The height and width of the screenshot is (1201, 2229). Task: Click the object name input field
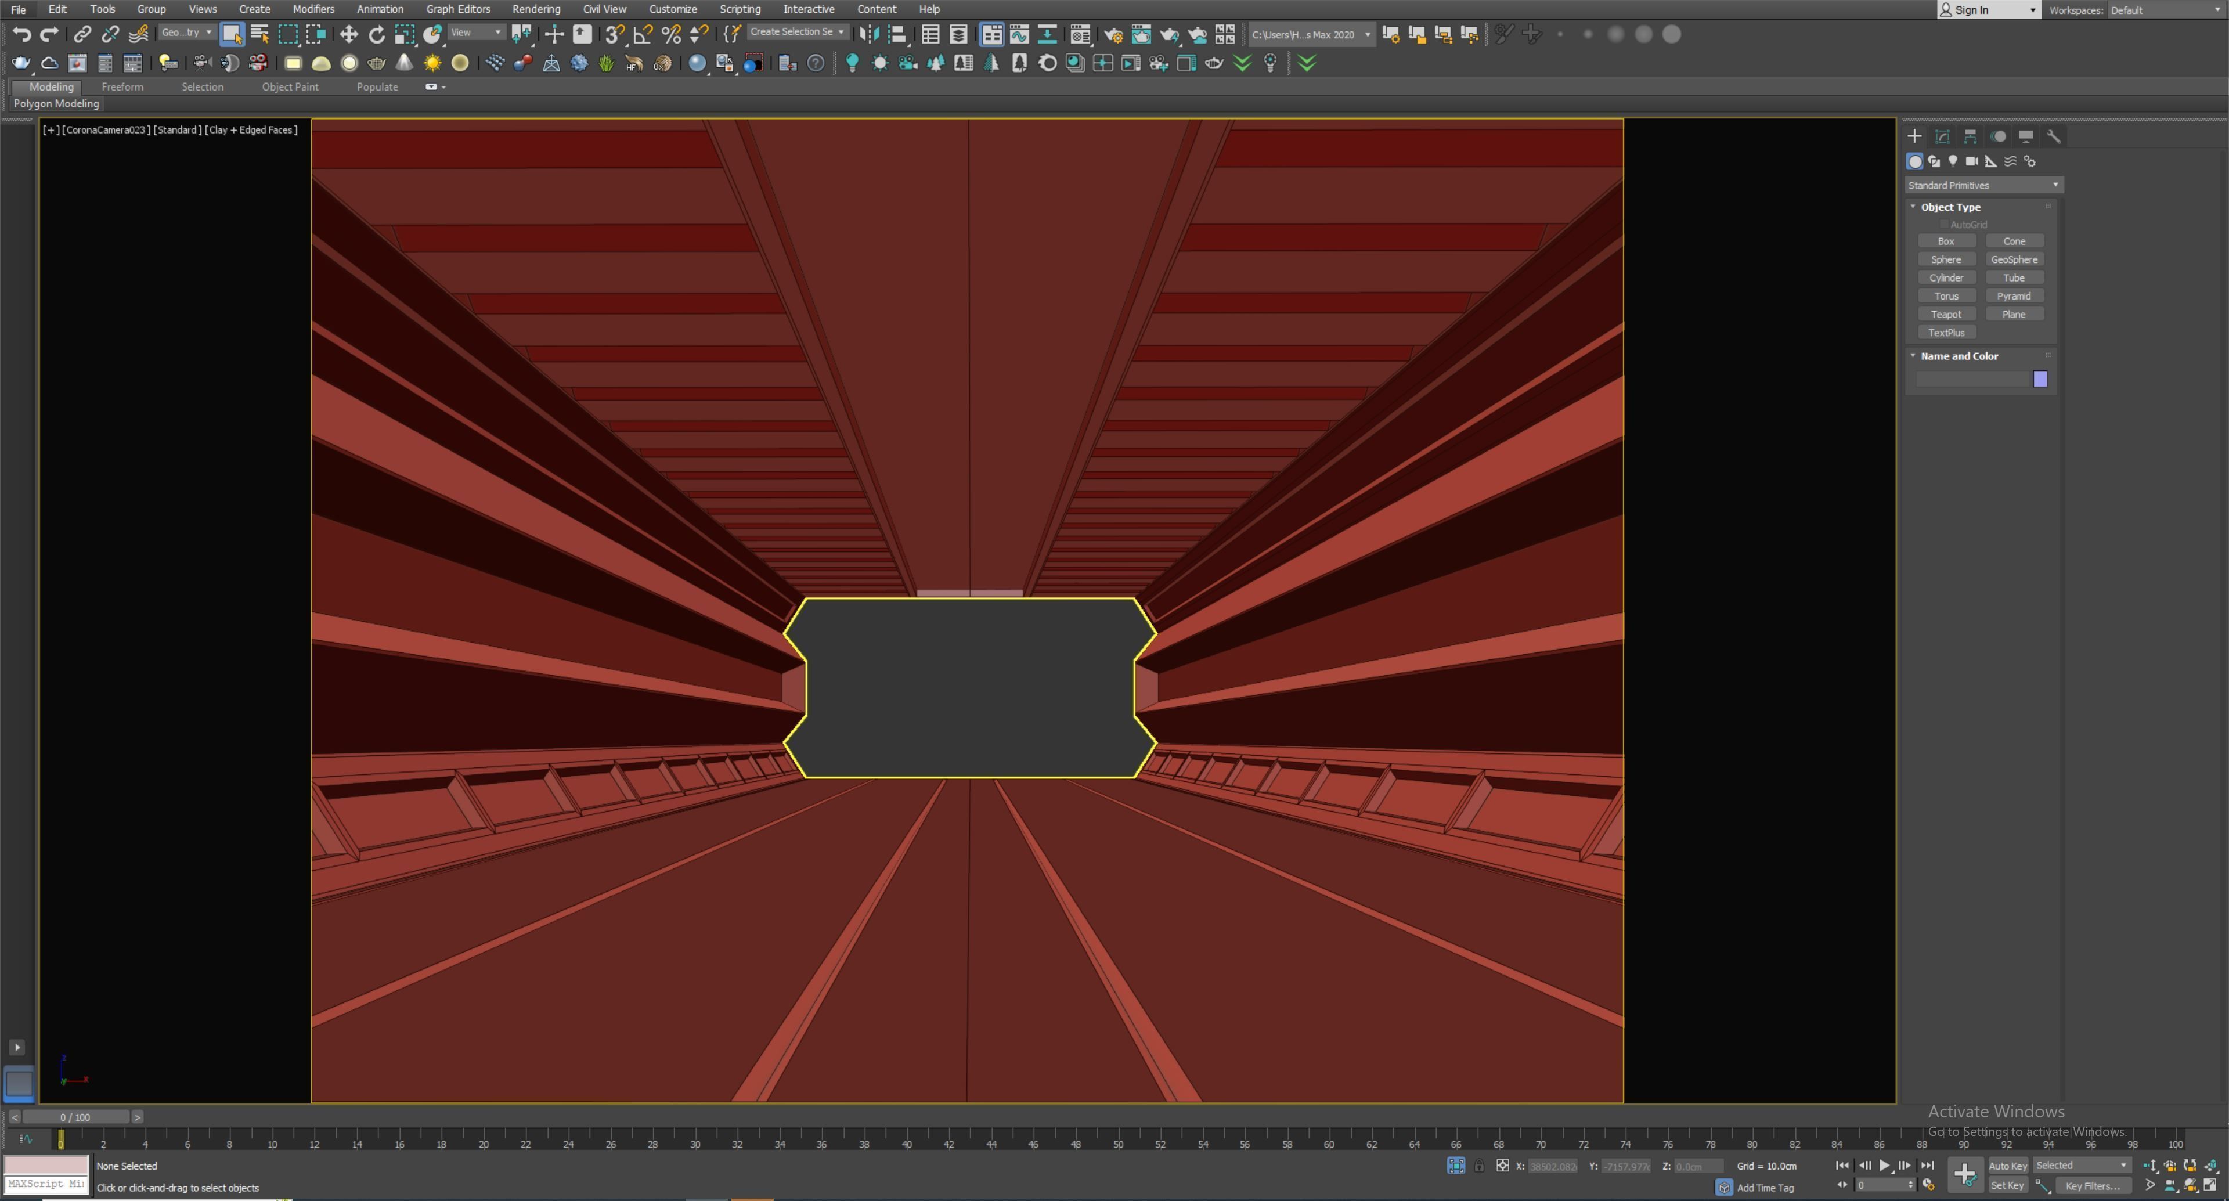(1972, 379)
